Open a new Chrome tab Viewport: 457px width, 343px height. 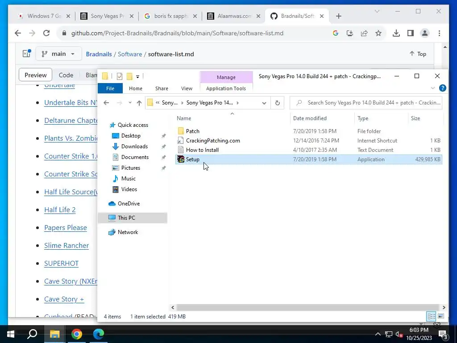(338, 16)
